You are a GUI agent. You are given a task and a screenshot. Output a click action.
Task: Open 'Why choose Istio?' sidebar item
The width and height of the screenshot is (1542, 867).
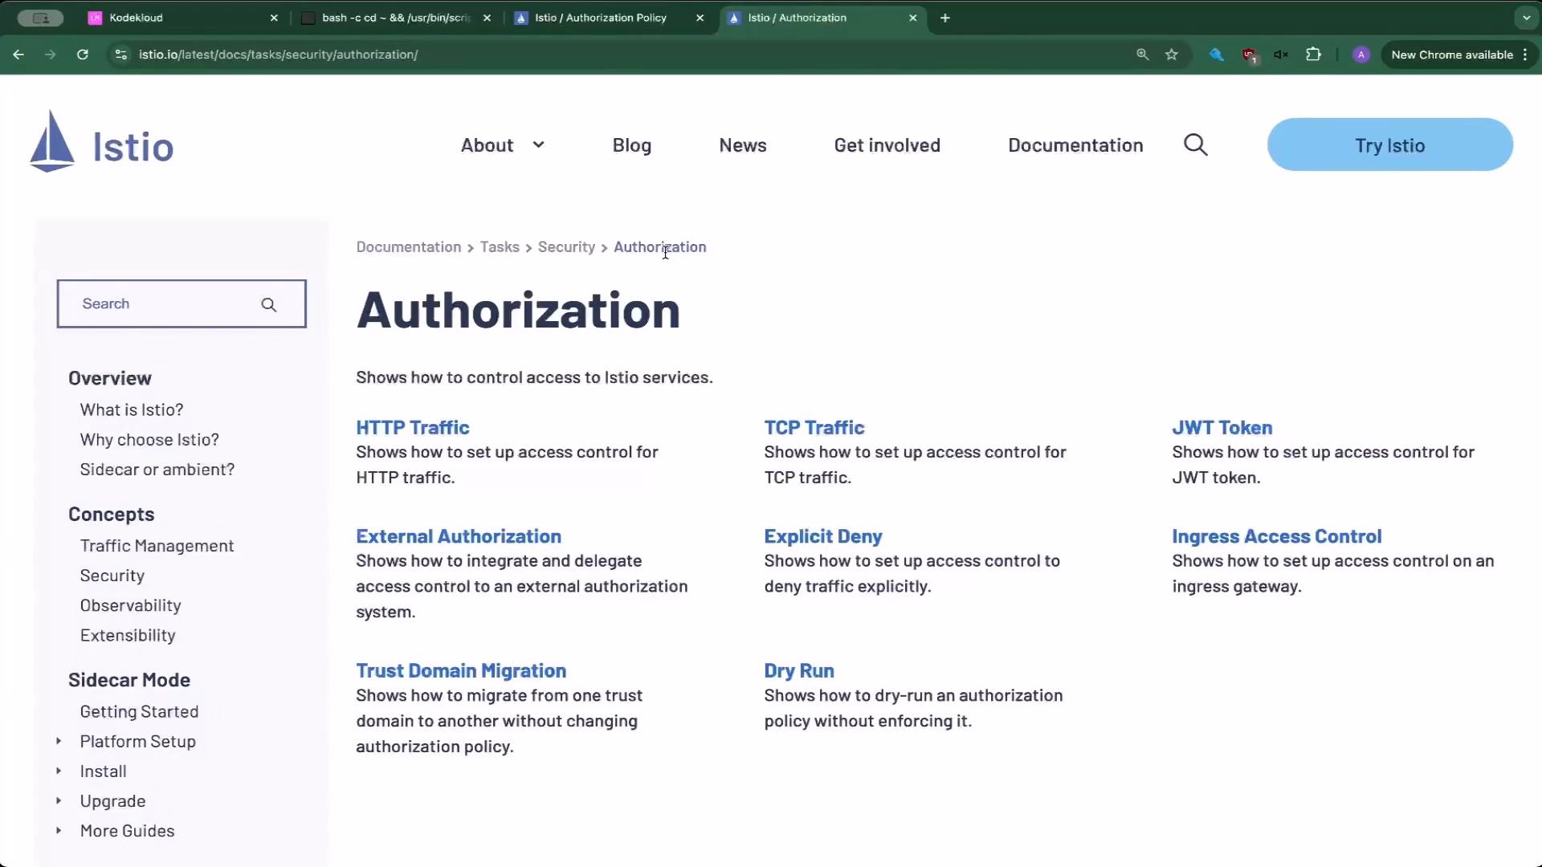(149, 440)
